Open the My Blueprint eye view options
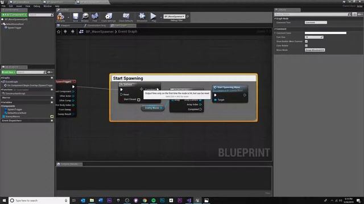Viewport: 364px width, 204px height. click(49, 73)
